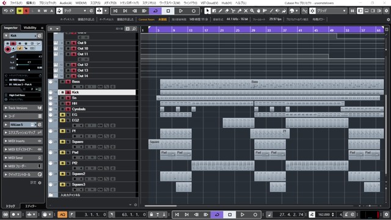The image size is (391, 220).
Task: Select the Zoom magnifier tool
Action: point(252,11)
